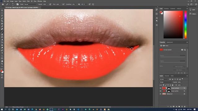The height and width of the screenshot is (111, 198).
Task: Select the Path Selection tool
Action: pos(2,55)
